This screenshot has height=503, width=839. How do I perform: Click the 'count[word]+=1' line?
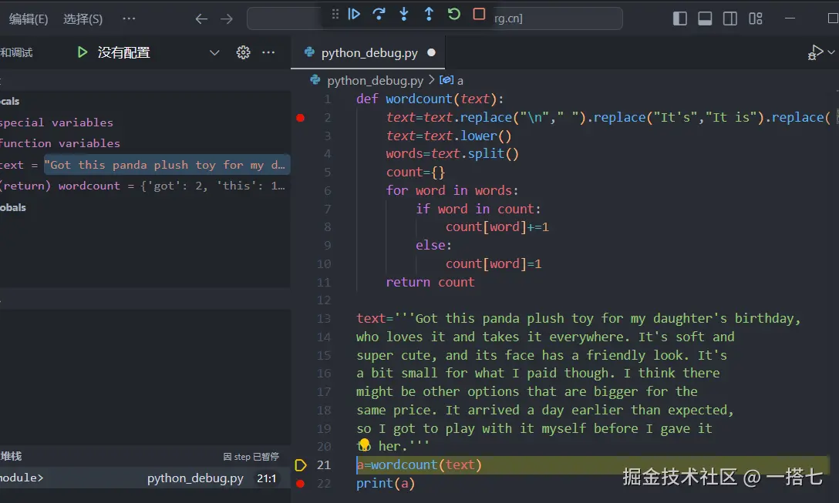click(x=497, y=227)
